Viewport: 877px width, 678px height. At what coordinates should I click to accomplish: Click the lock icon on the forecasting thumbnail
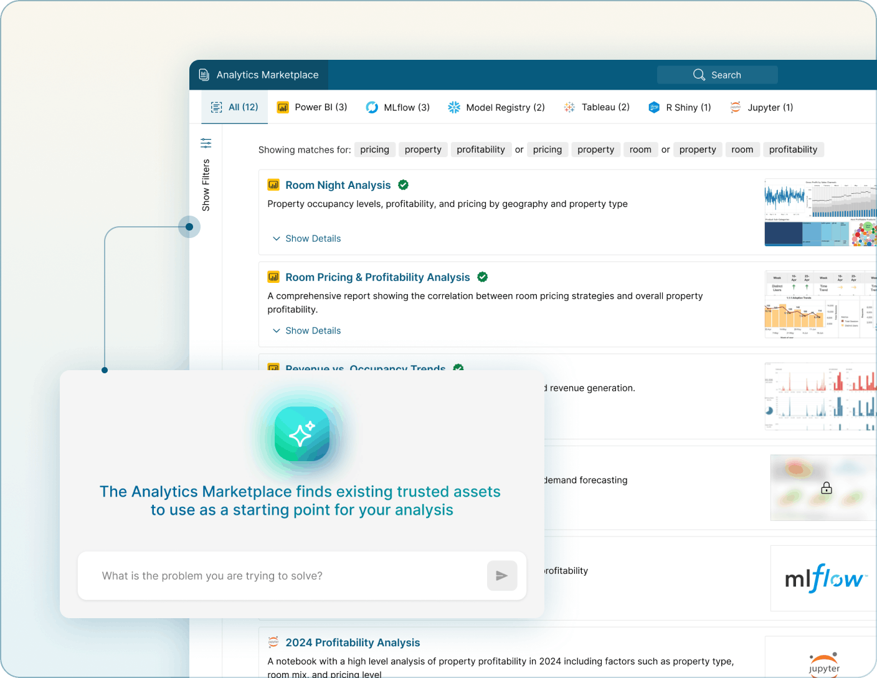[x=827, y=488]
